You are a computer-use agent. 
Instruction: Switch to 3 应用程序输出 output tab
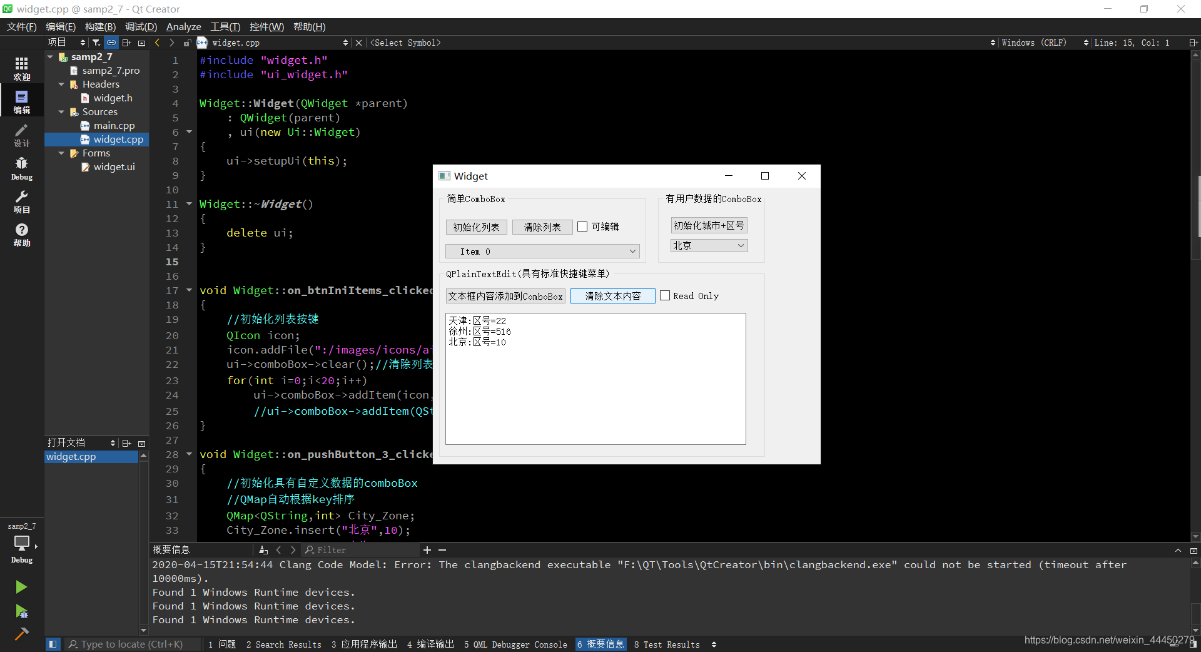[x=364, y=644]
